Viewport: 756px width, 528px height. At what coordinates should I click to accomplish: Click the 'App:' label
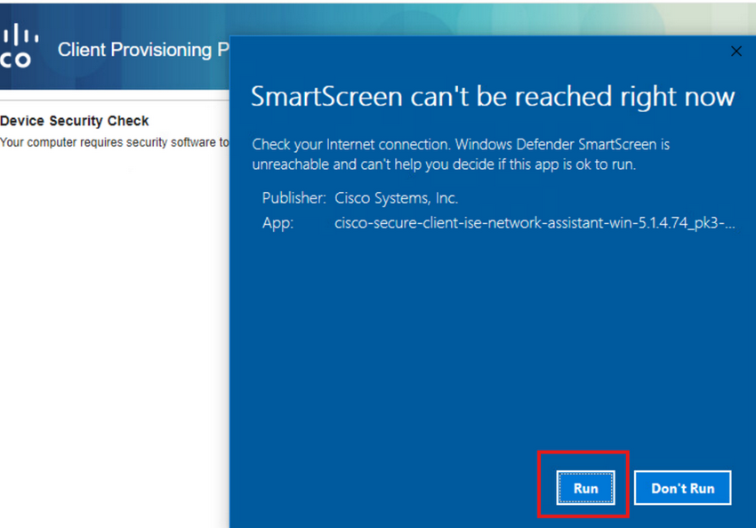(277, 223)
